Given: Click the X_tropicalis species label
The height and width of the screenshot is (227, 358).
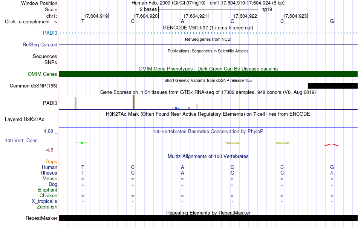Looking at the screenshot, I should pyautogui.click(x=44, y=201).
